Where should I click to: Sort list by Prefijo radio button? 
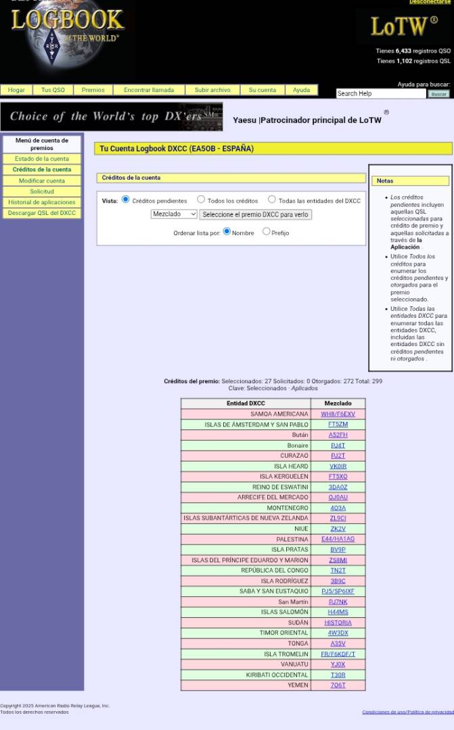266,231
